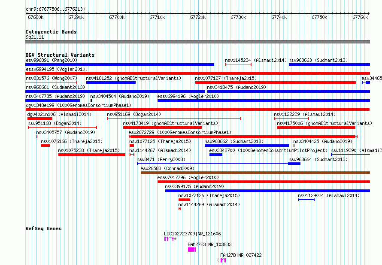Select nsv3399175 (Audano2019) label
Screen dimensions: 382x265
coord(194,186)
